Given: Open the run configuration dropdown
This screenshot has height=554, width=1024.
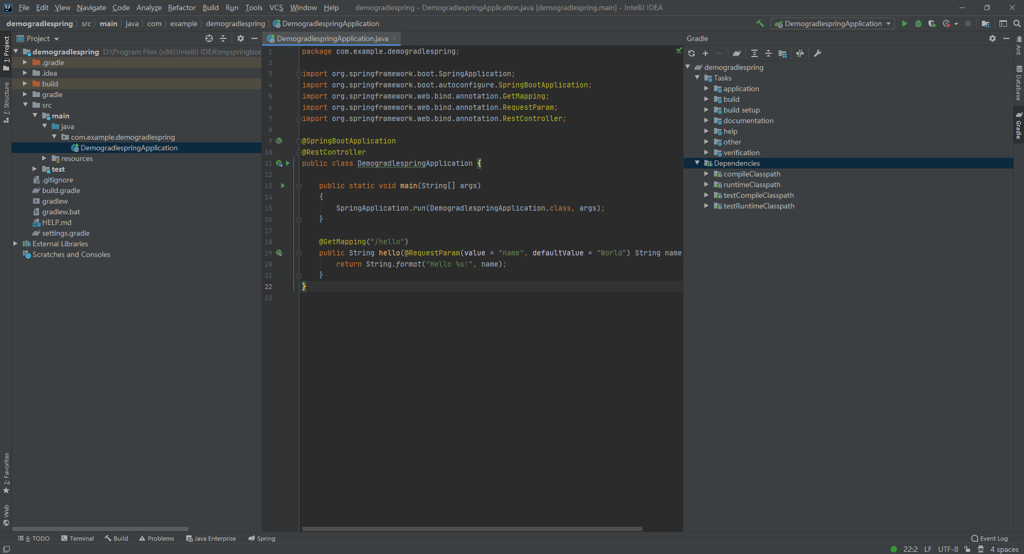Looking at the screenshot, I should click(833, 23).
